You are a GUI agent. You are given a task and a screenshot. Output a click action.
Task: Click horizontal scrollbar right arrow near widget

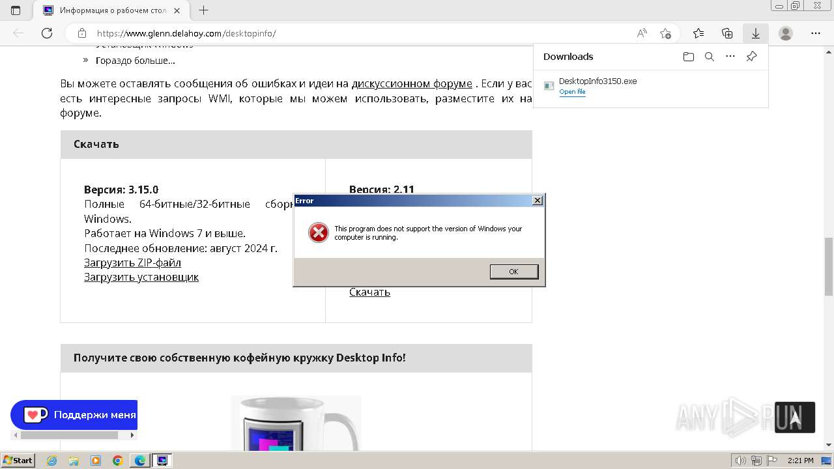pyautogui.click(x=132, y=435)
